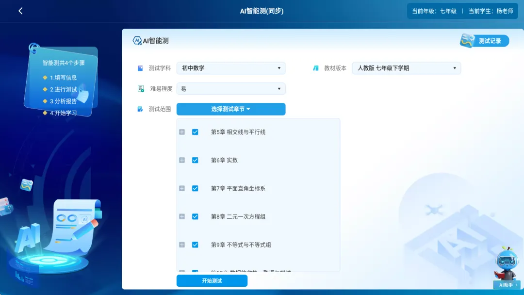The height and width of the screenshot is (295, 524).
Task: Open the 人教版 七年级下学期 version dropdown
Action: click(x=406, y=68)
